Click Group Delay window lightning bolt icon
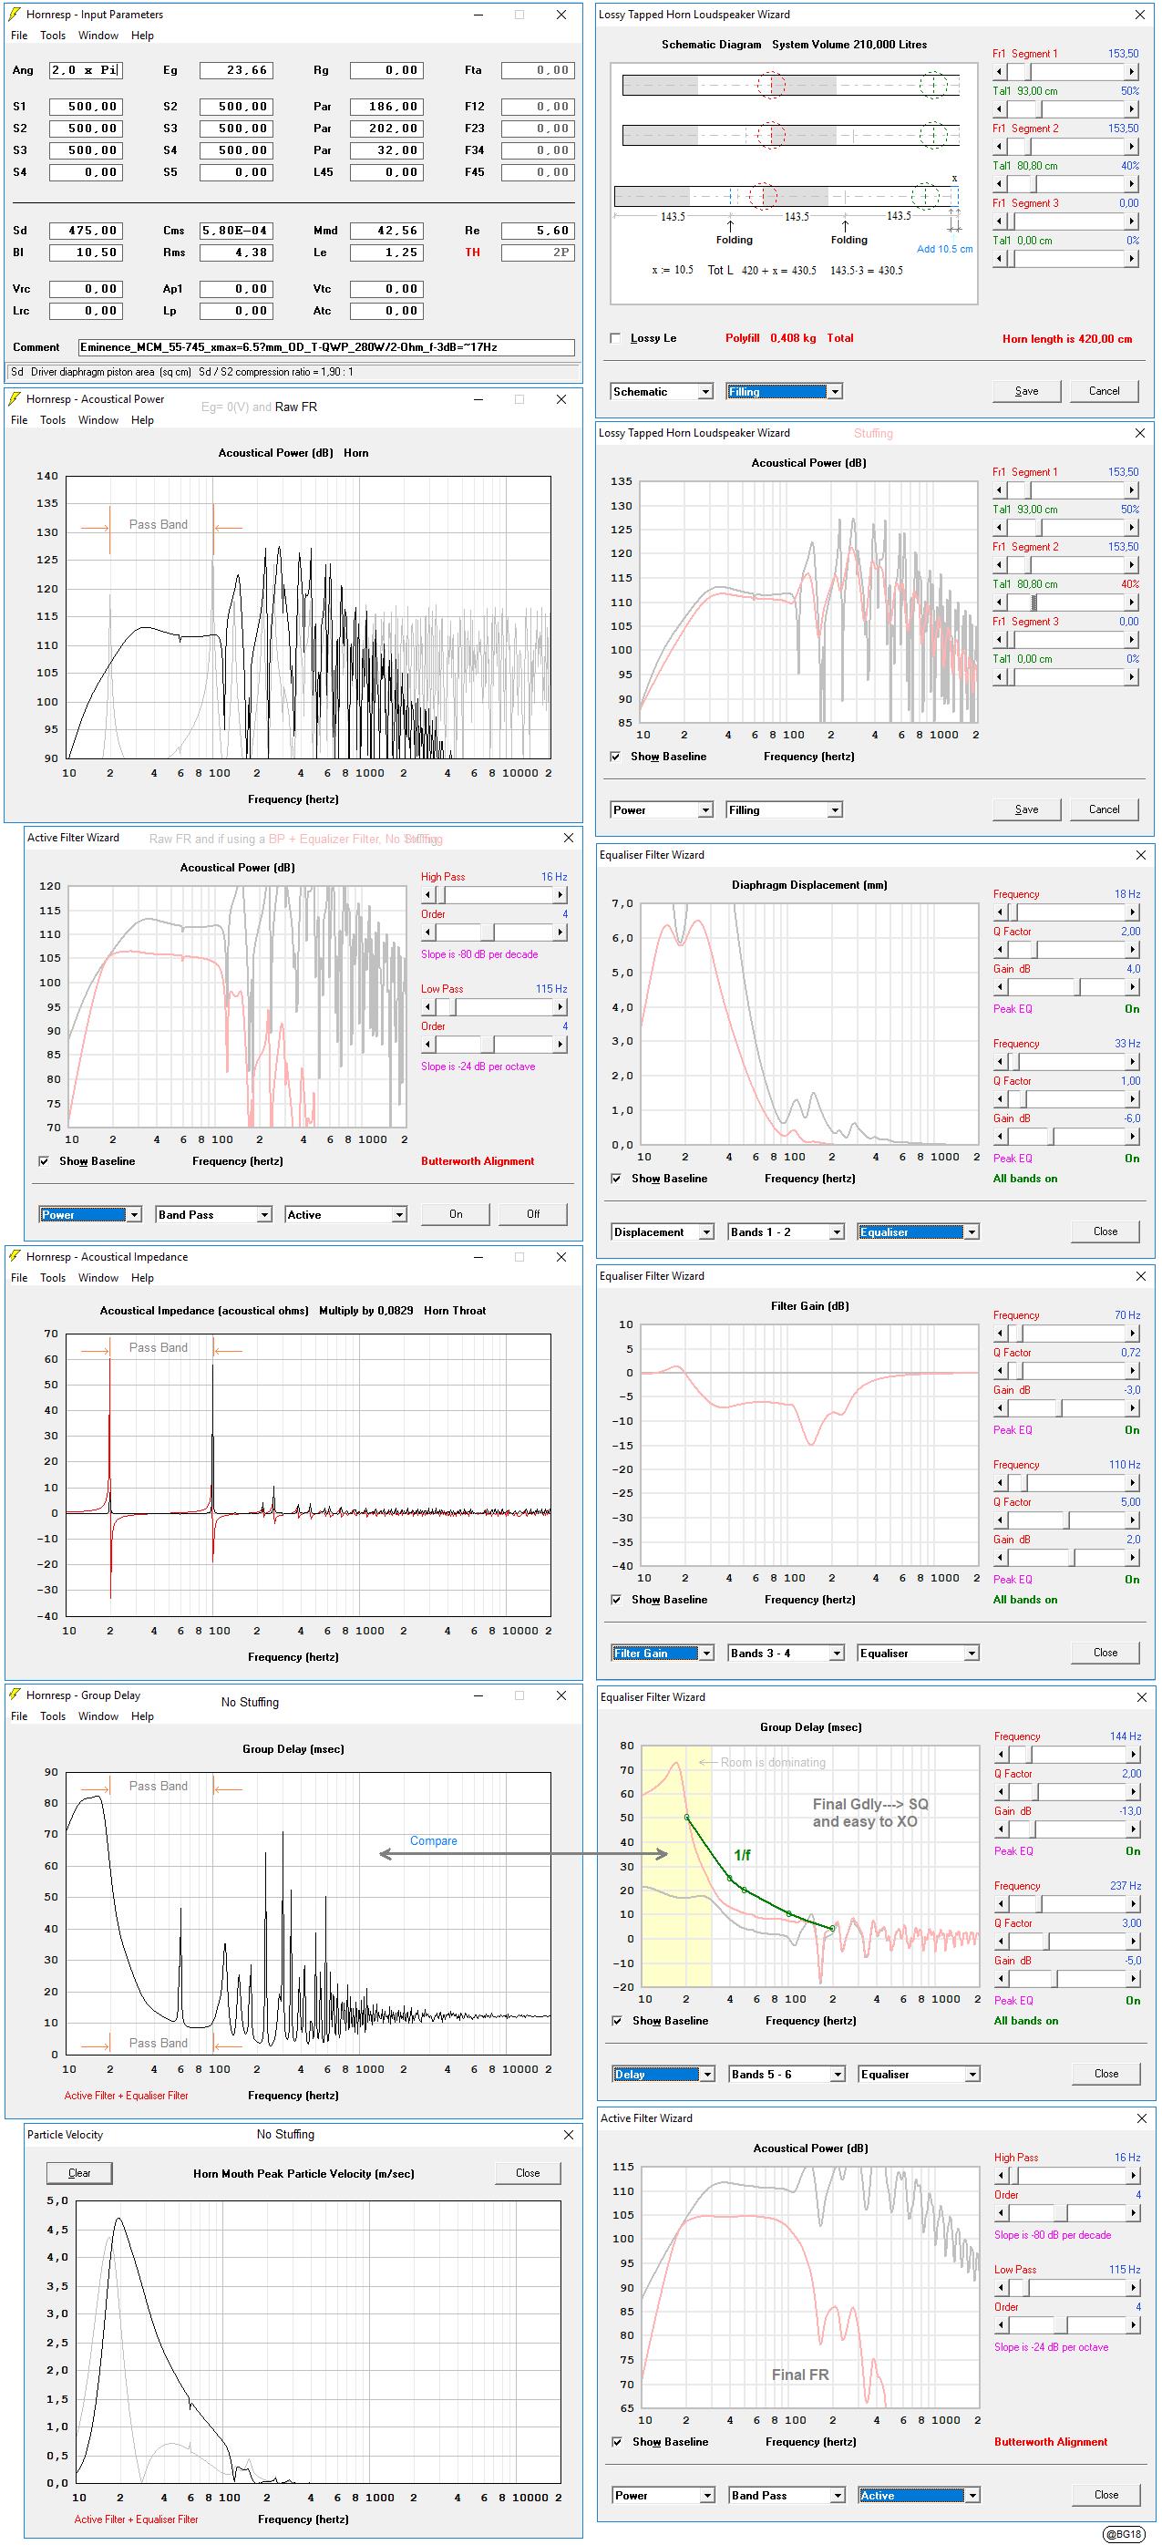This screenshot has height=2545, width=1162. point(14,1695)
